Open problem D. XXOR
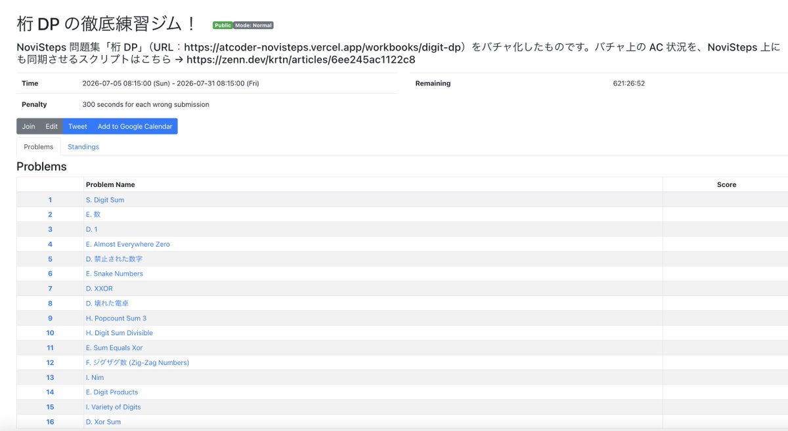Image resolution: width=788 pixels, height=431 pixels. point(99,289)
